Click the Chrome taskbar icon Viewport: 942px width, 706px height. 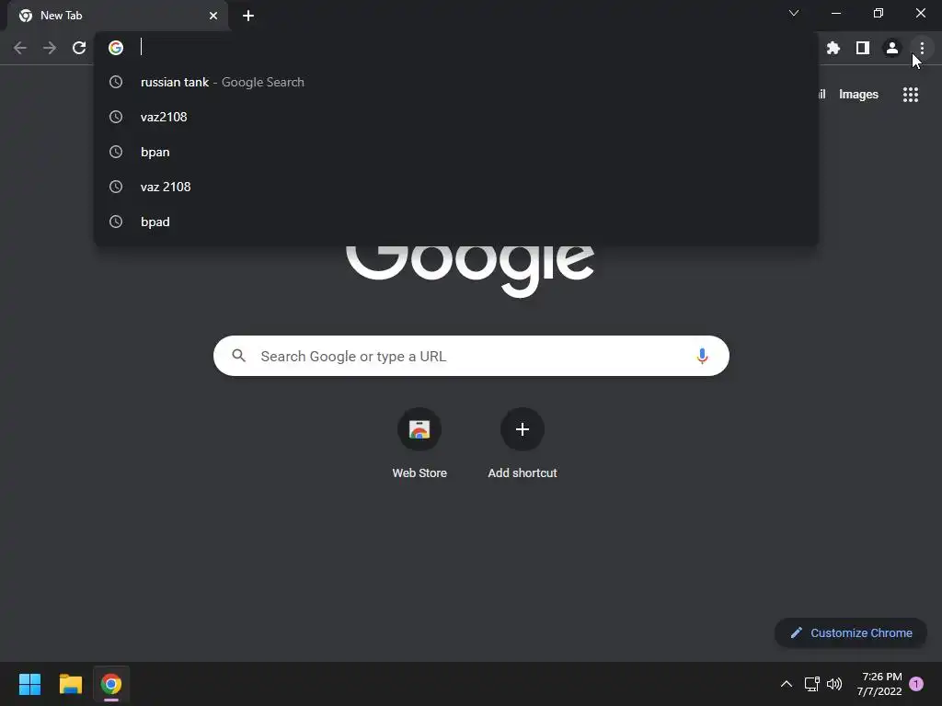click(x=111, y=684)
